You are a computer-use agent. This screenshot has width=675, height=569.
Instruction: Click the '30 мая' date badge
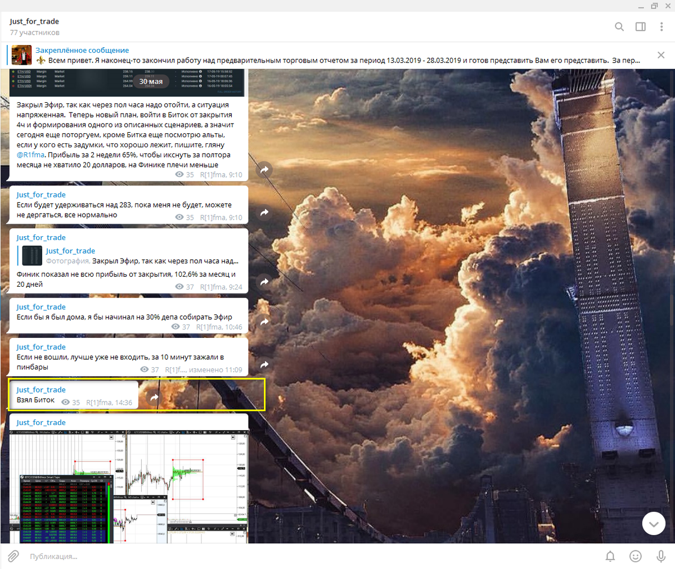click(151, 82)
